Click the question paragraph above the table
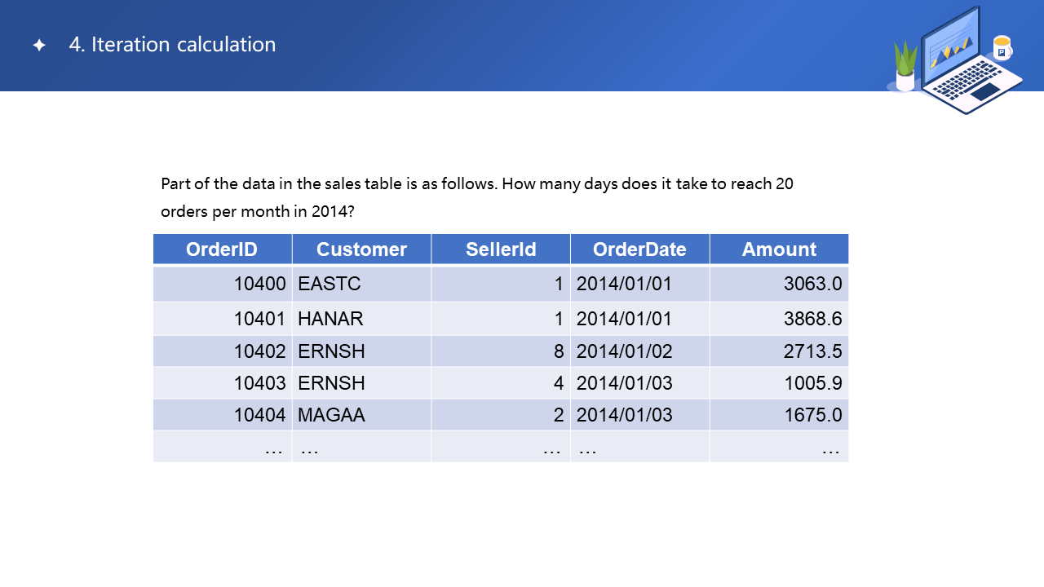Image resolution: width=1044 pixels, height=587 pixels. pos(476,197)
